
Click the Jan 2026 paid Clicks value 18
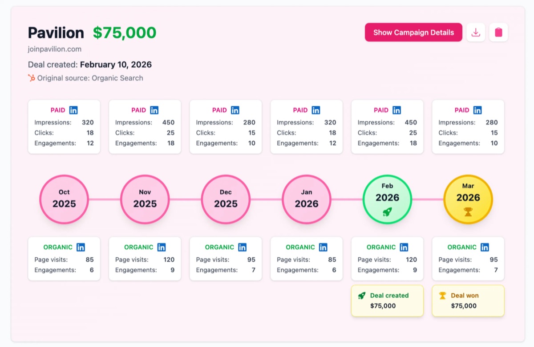pos(332,132)
